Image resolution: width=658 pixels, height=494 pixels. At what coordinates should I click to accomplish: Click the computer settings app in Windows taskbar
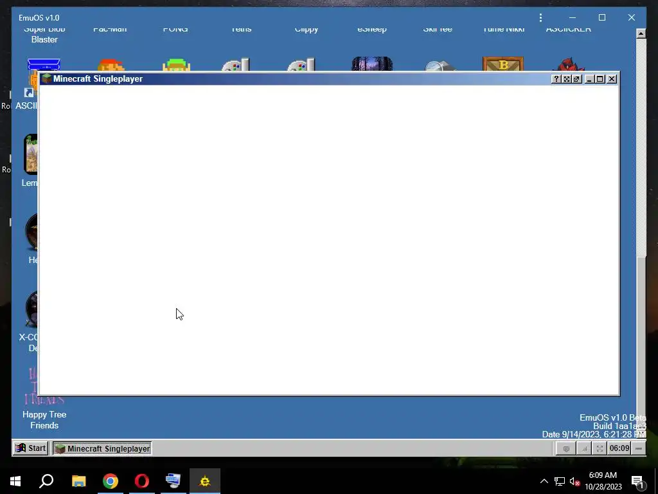173,481
